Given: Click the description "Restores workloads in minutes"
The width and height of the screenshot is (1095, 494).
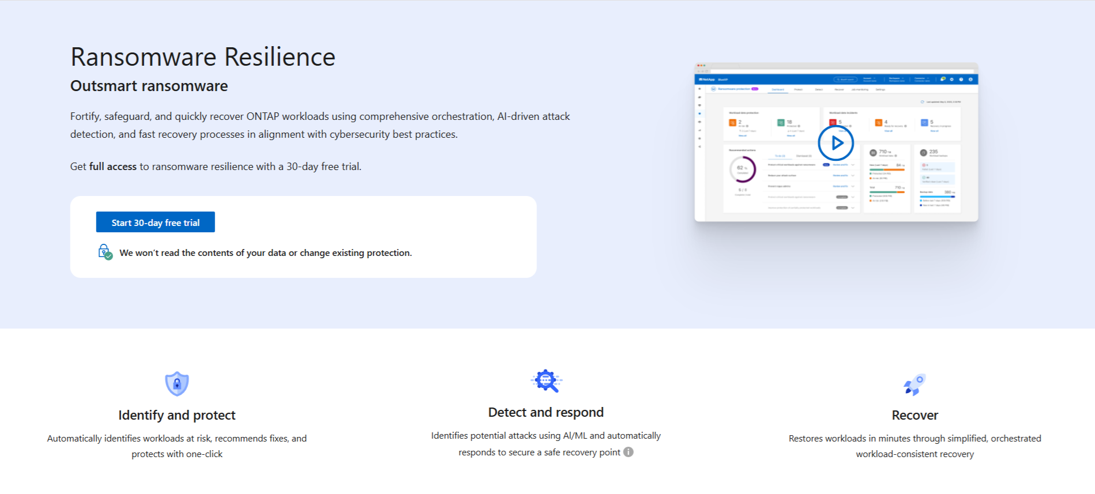Looking at the screenshot, I should (915, 446).
